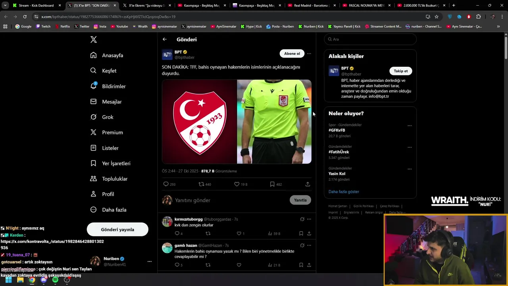Screen dimensions: 508x286
Task: Repost gamlı hazan reply
Action: [x=208, y=265]
